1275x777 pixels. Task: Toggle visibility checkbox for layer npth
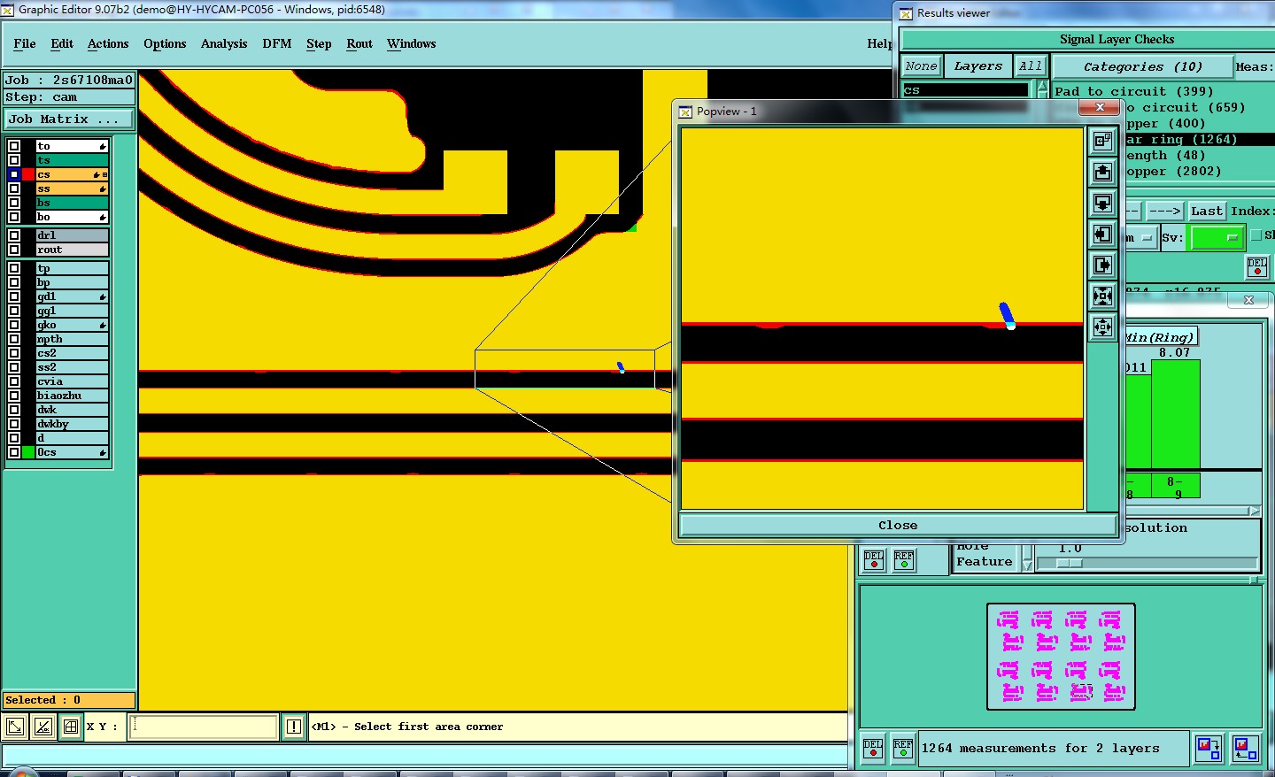pos(14,339)
